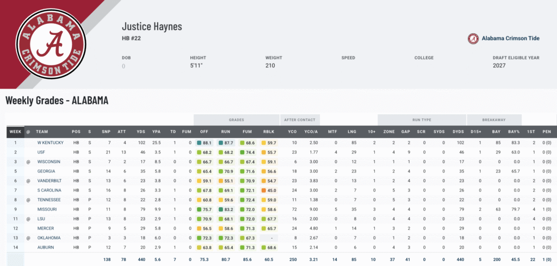Click the total BAY value 200
Image resolution: width=557 pixels, height=266 pixels.
[497, 259]
